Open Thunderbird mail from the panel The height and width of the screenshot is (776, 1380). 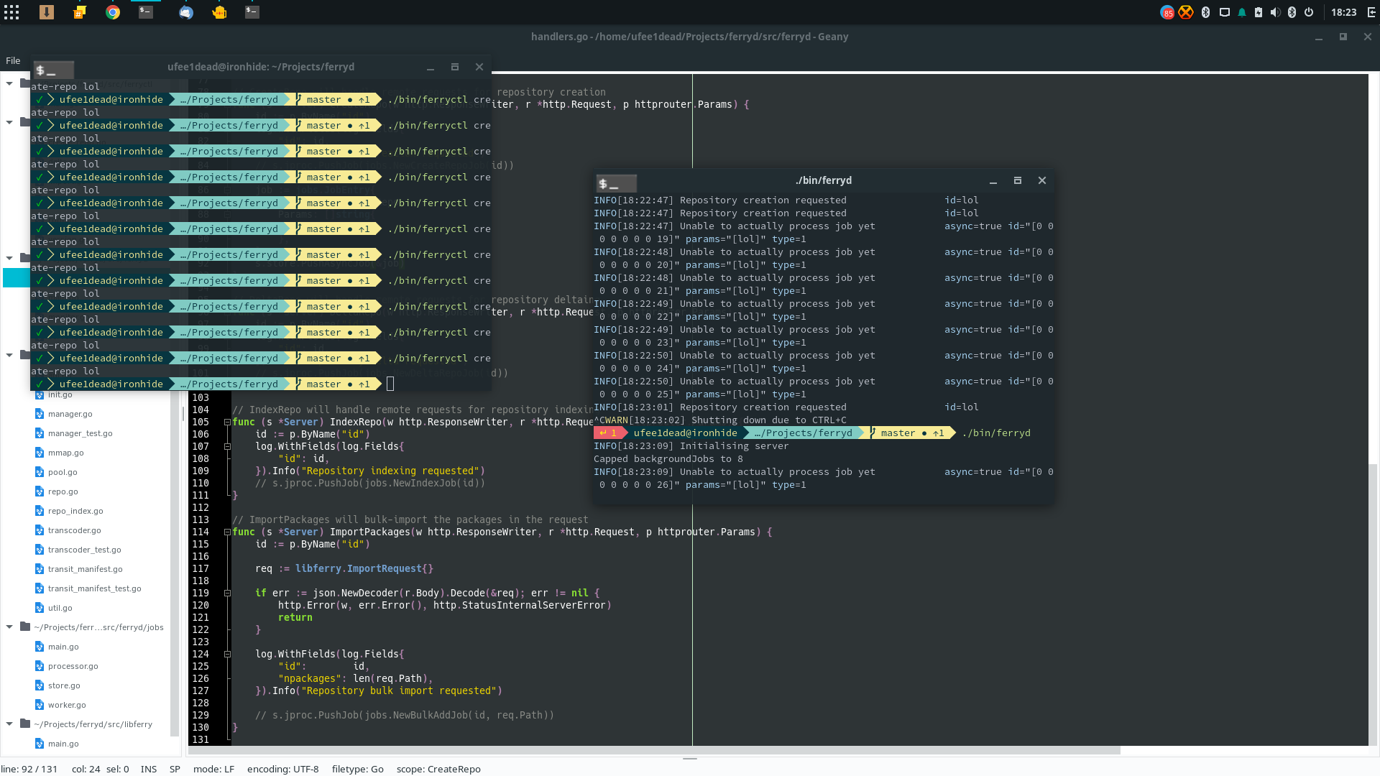186,12
